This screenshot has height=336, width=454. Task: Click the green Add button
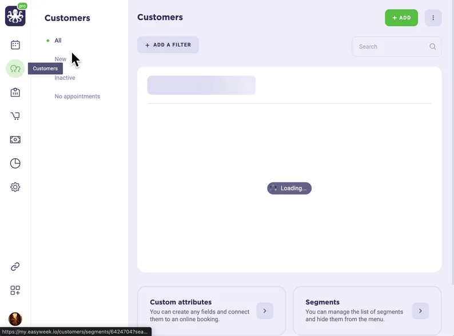[x=401, y=18]
